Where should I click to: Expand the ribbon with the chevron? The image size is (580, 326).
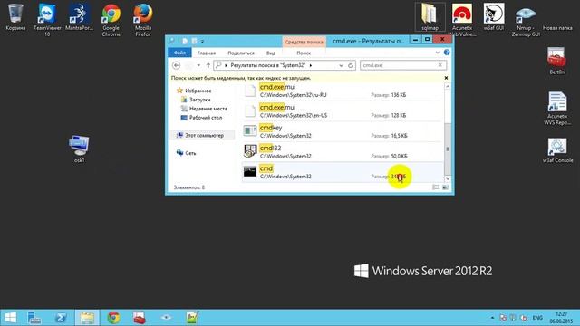[x=437, y=53]
